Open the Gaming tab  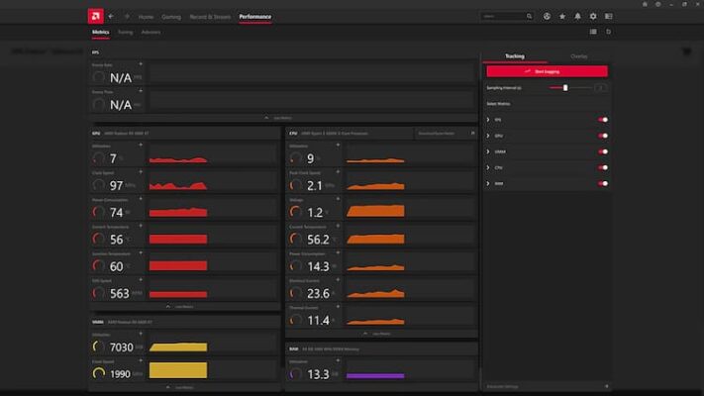click(171, 17)
